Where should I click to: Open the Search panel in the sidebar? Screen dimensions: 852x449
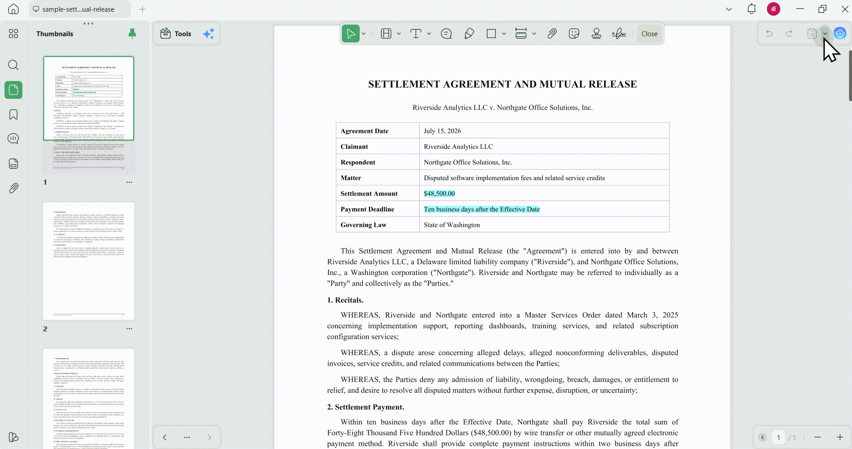13,65
